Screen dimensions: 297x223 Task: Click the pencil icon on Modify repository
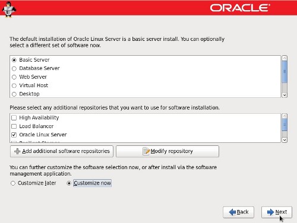(x=146, y=151)
